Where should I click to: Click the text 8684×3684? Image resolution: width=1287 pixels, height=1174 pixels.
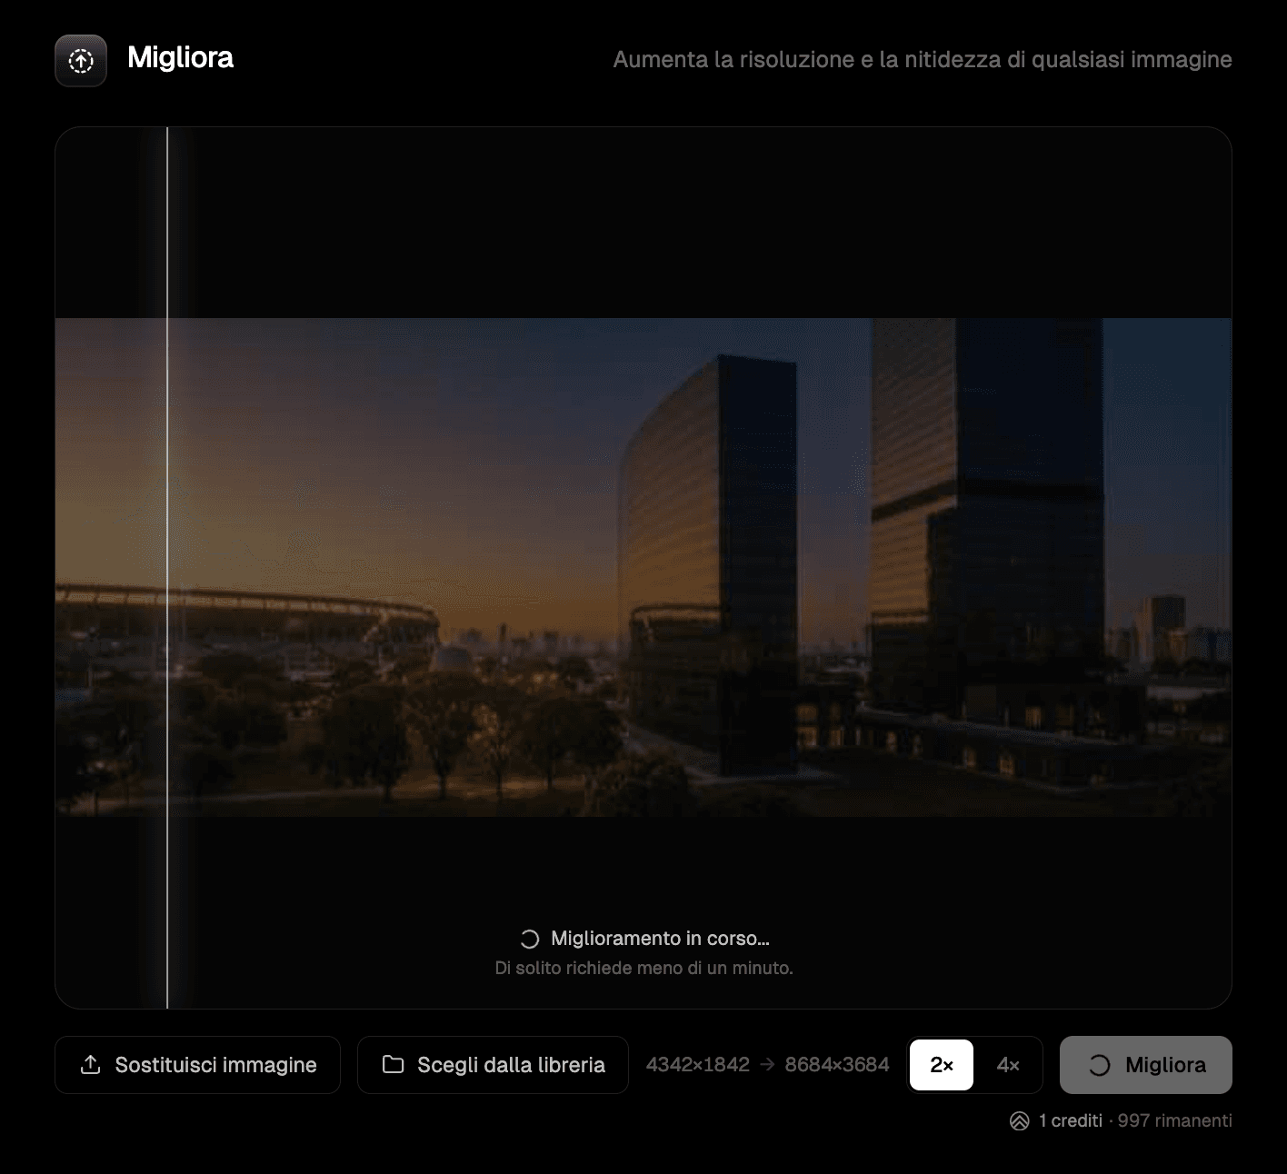[x=837, y=1065]
